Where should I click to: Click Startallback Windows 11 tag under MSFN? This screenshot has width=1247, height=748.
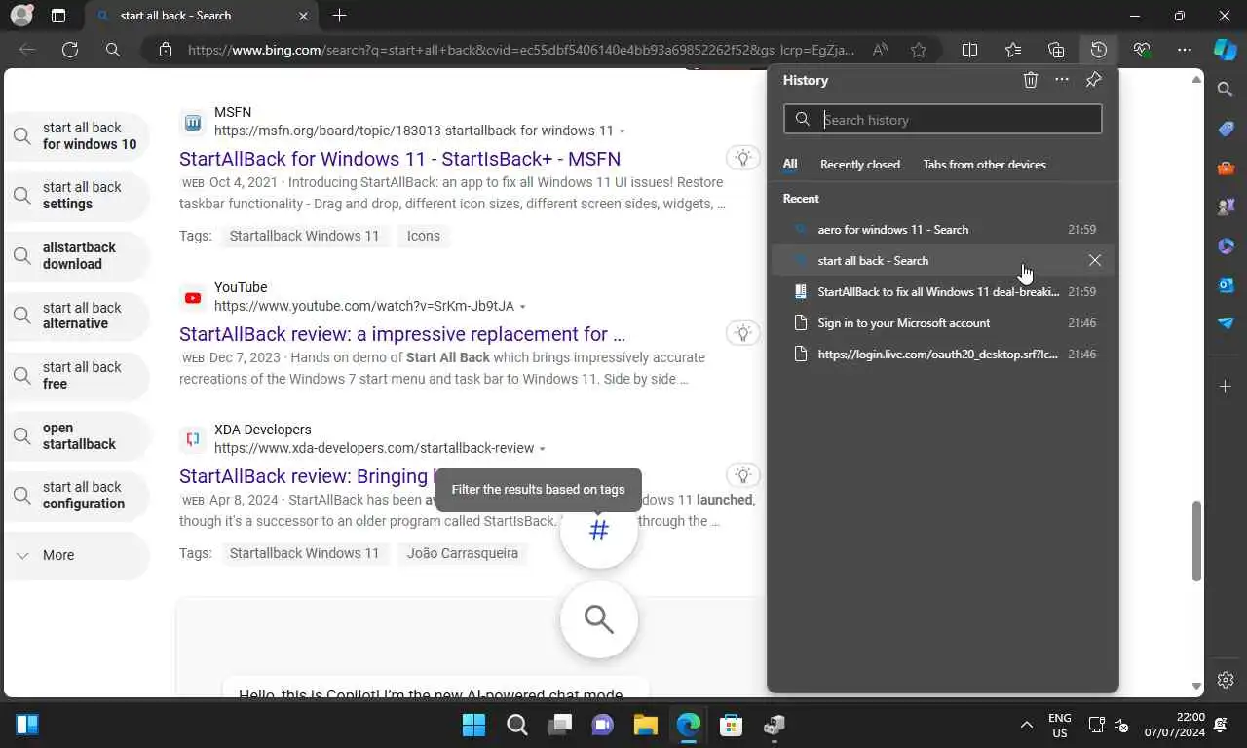pos(304,236)
